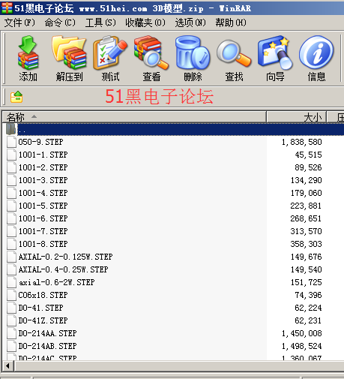The image size is (344, 379).
Task: Select file DO-41Z.STEP
Action: tap(43, 320)
